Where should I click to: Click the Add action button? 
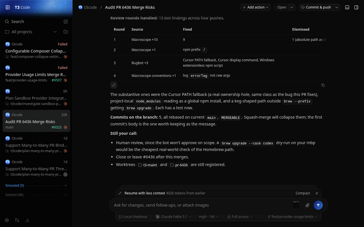256,7
